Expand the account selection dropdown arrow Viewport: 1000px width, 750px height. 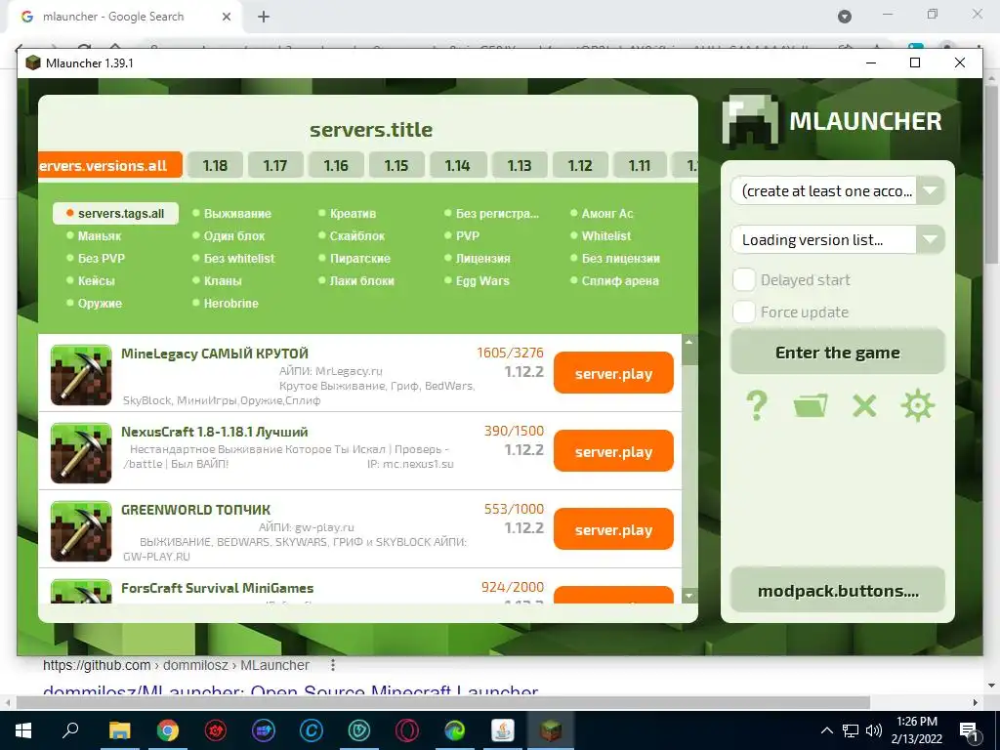pyautogui.click(x=931, y=190)
